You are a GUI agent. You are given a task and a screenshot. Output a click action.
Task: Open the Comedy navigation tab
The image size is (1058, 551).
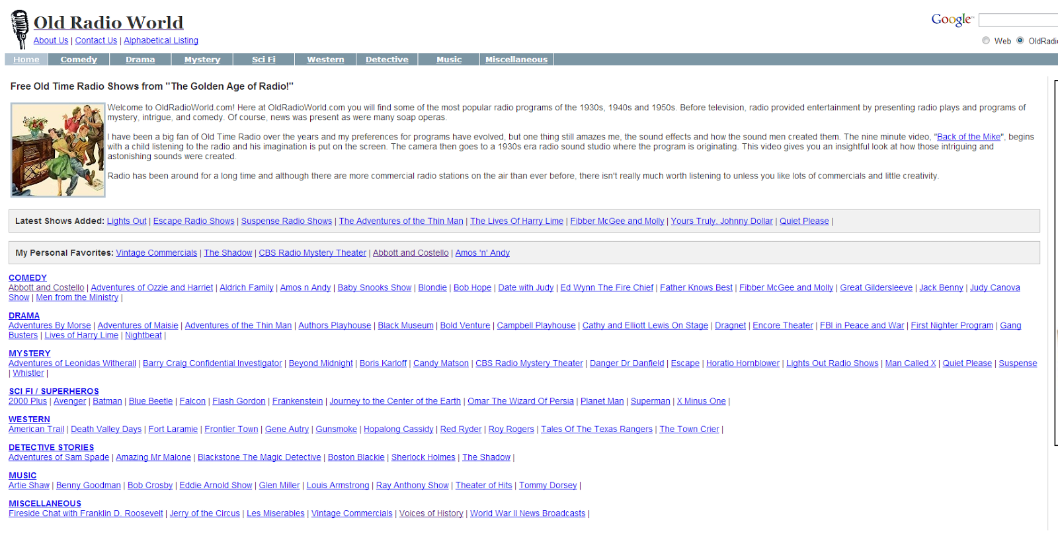[x=79, y=59]
